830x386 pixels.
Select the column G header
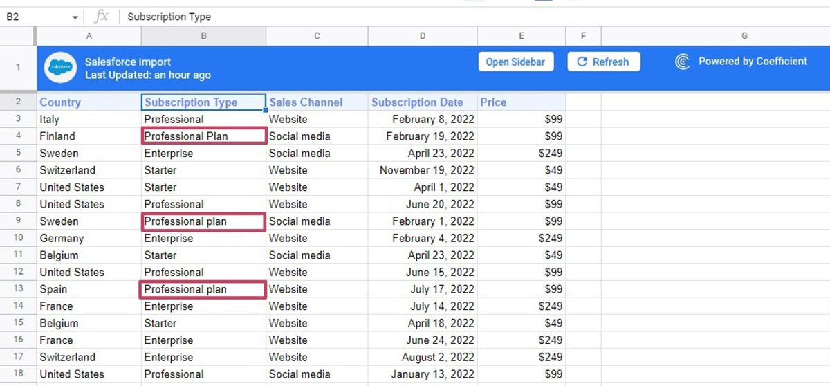(744, 36)
